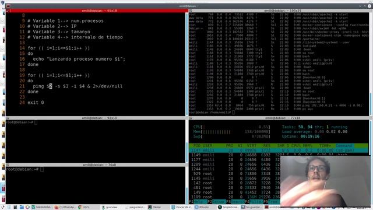Select htop row for PID 1149

click(x=279, y=155)
